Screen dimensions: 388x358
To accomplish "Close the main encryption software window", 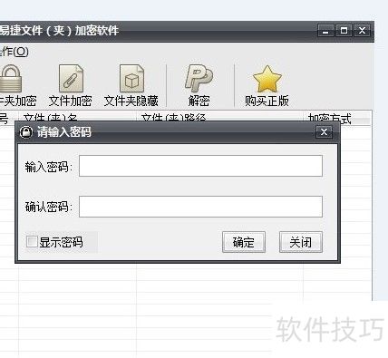I will pos(362,31).
